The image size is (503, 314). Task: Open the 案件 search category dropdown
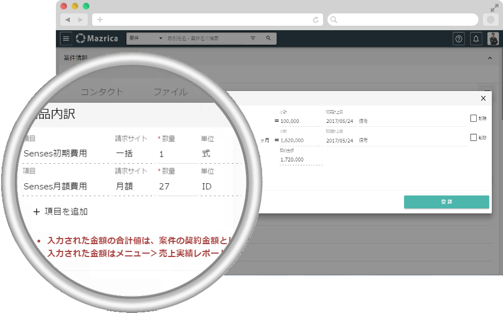(145, 39)
